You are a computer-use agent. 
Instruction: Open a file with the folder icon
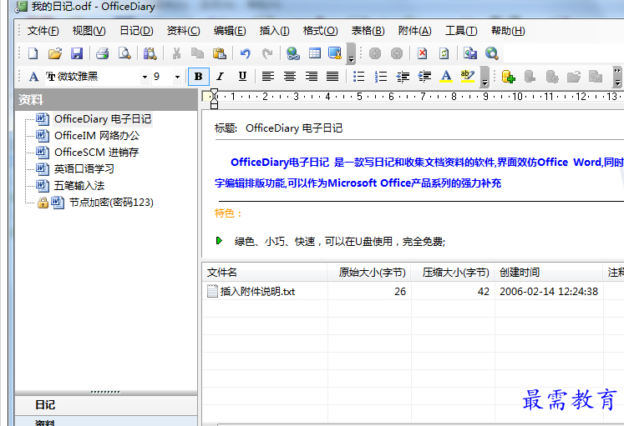coord(55,53)
